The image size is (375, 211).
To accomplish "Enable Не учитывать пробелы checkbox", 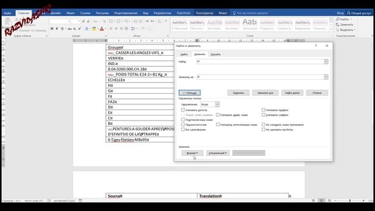I will [263, 130].
